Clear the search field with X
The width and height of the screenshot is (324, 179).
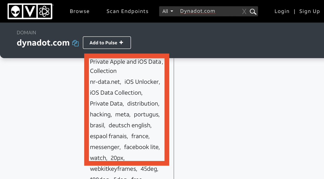[x=244, y=12]
